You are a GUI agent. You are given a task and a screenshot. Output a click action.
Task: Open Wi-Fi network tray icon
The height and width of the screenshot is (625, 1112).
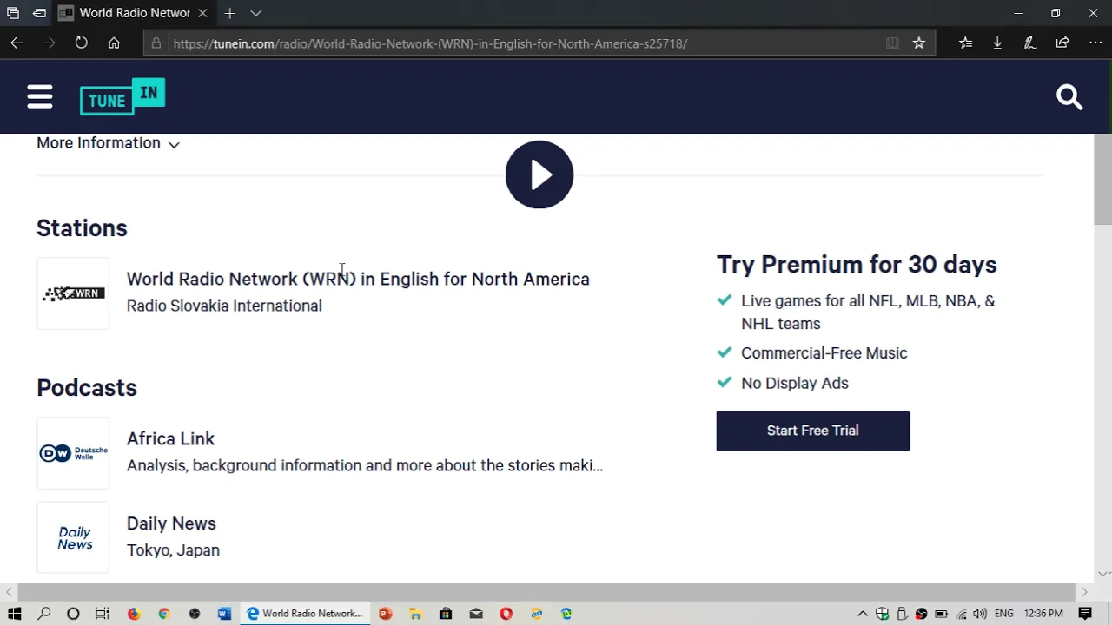pyautogui.click(x=961, y=614)
